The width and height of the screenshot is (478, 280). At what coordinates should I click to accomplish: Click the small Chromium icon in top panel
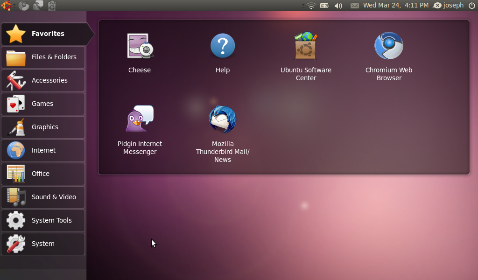coord(23,5)
